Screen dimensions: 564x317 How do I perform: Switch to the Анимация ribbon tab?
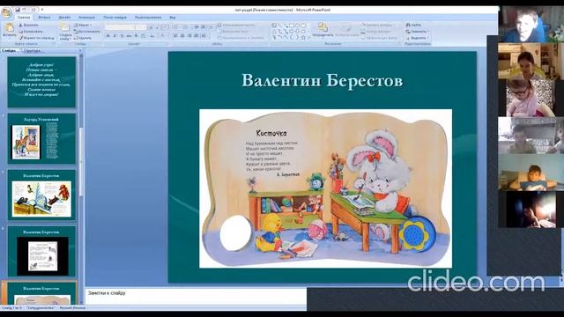tap(86, 18)
